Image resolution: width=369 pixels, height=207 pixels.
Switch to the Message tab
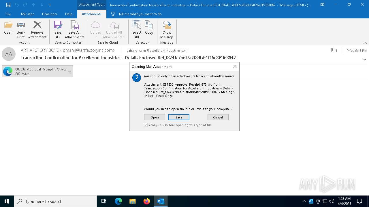(x=28, y=14)
